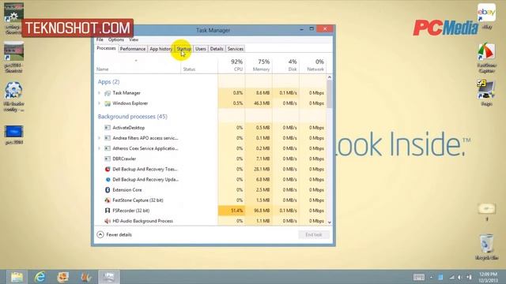Open the Recycle Bin desktop icon

coord(487,247)
